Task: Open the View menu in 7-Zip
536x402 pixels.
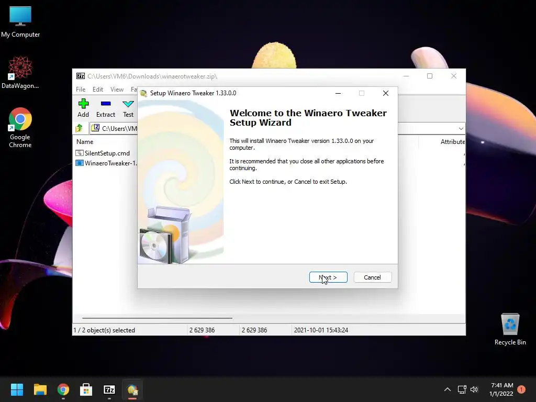Action: pyautogui.click(x=117, y=89)
